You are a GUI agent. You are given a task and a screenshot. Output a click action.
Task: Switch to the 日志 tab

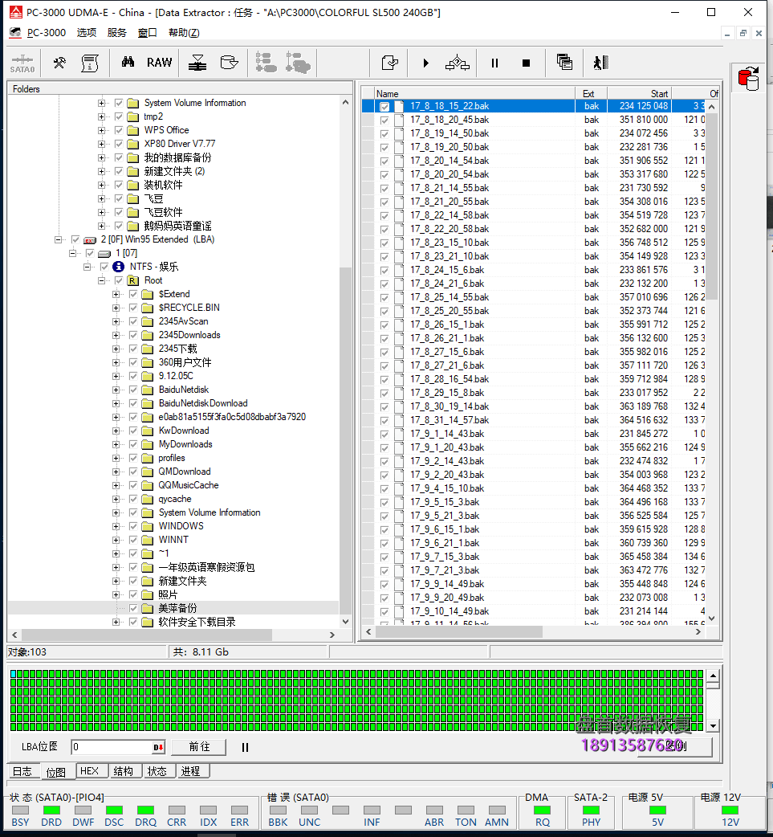[22, 771]
